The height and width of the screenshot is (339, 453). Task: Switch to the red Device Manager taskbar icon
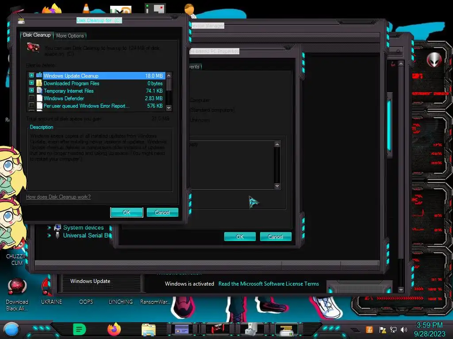click(217, 329)
